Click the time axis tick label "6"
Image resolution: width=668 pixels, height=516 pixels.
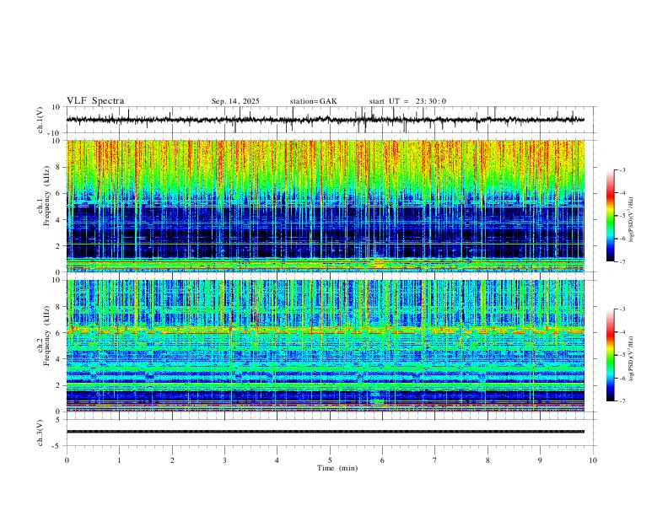[382, 460]
